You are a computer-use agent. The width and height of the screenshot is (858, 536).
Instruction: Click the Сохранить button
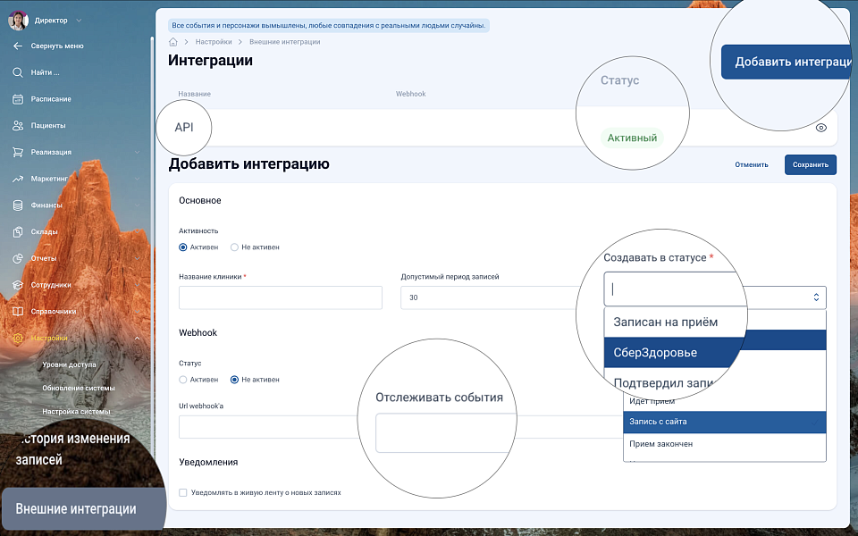[x=810, y=164]
